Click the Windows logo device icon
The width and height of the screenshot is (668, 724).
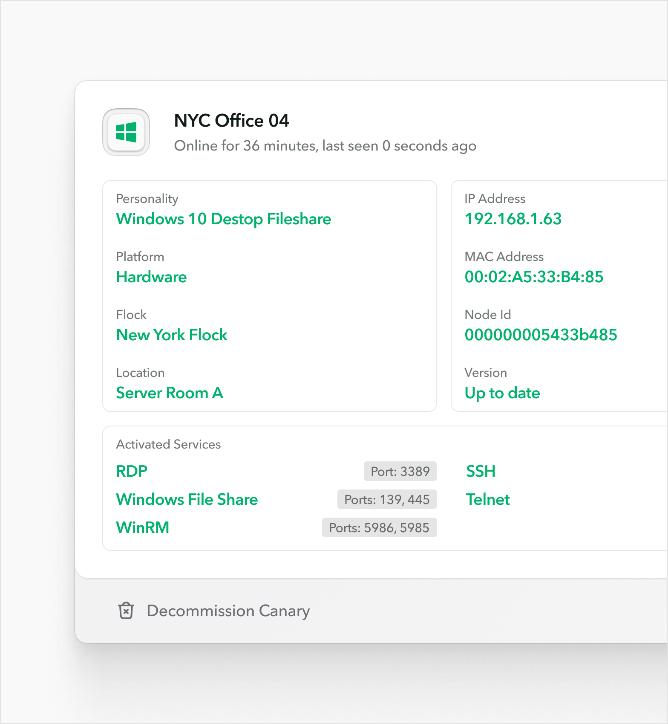pos(126,132)
